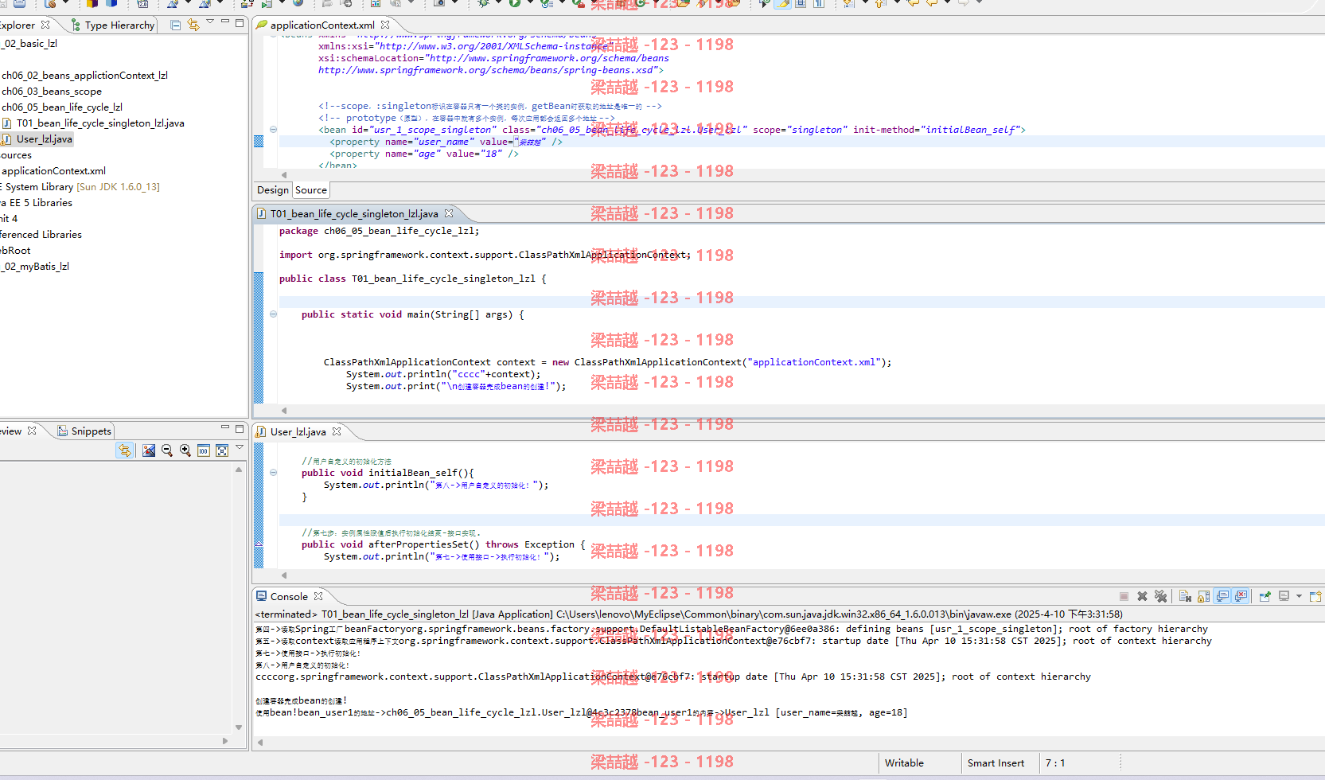Toggle Scroll Lock in Console
1325x780 pixels.
tap(1203, 596)
